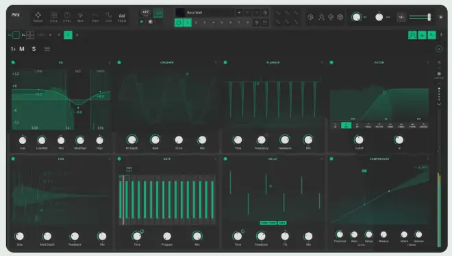The width and height of the screenshot is (452, 256).
Task: Click the tempo value 107
Action: (146, 12)
